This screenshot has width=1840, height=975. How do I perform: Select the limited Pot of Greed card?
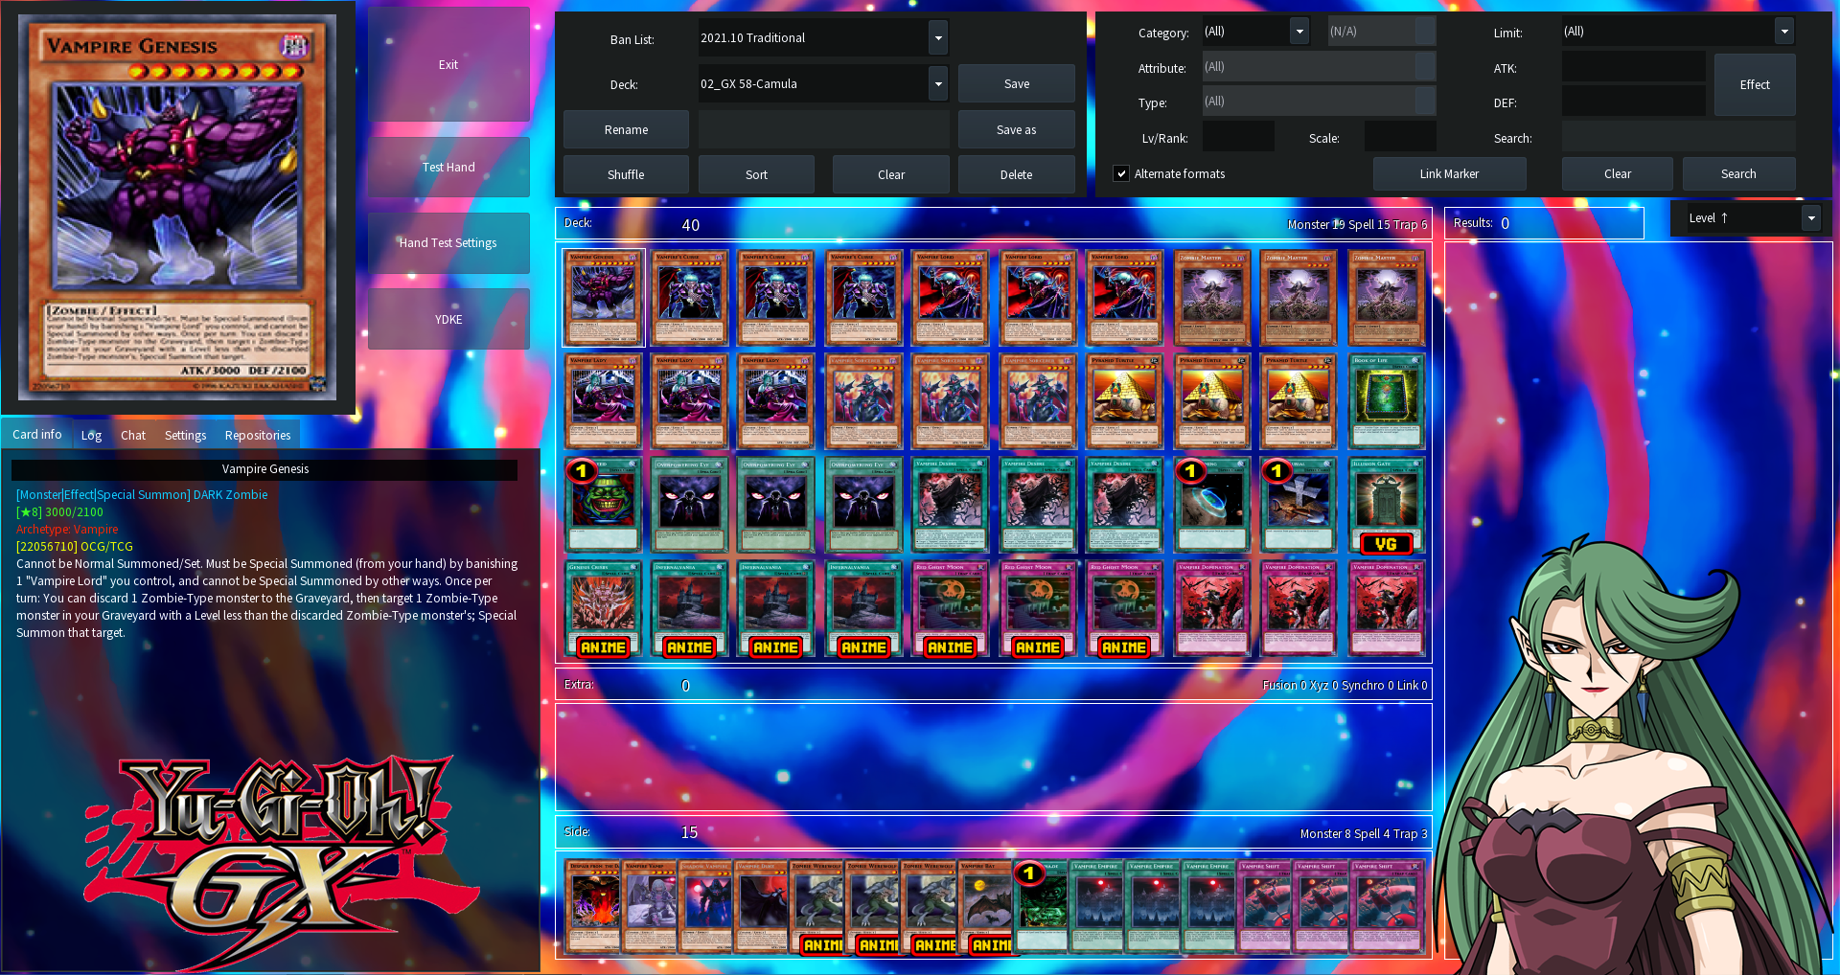[603, 505]
